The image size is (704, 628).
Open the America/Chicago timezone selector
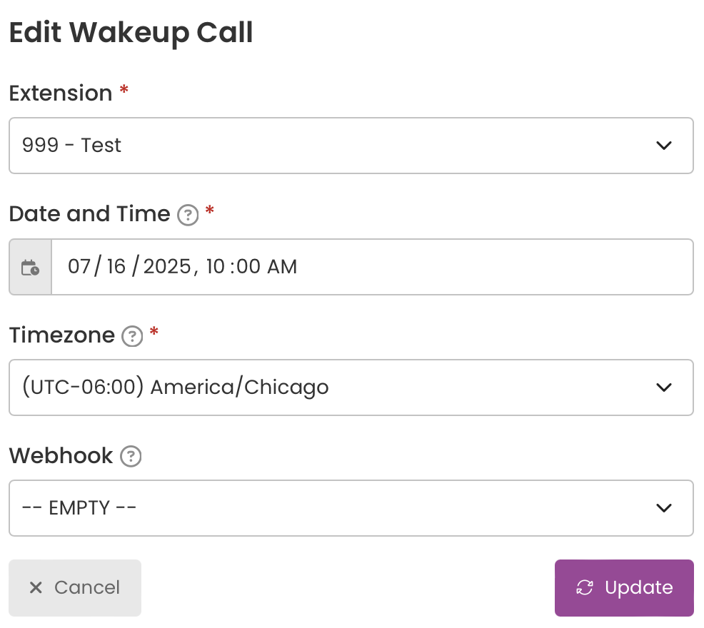[351, 388]
